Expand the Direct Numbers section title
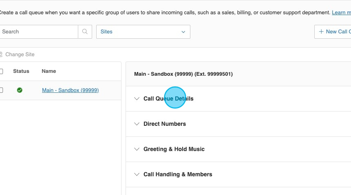Screen dimensions: 351x195 165,124
